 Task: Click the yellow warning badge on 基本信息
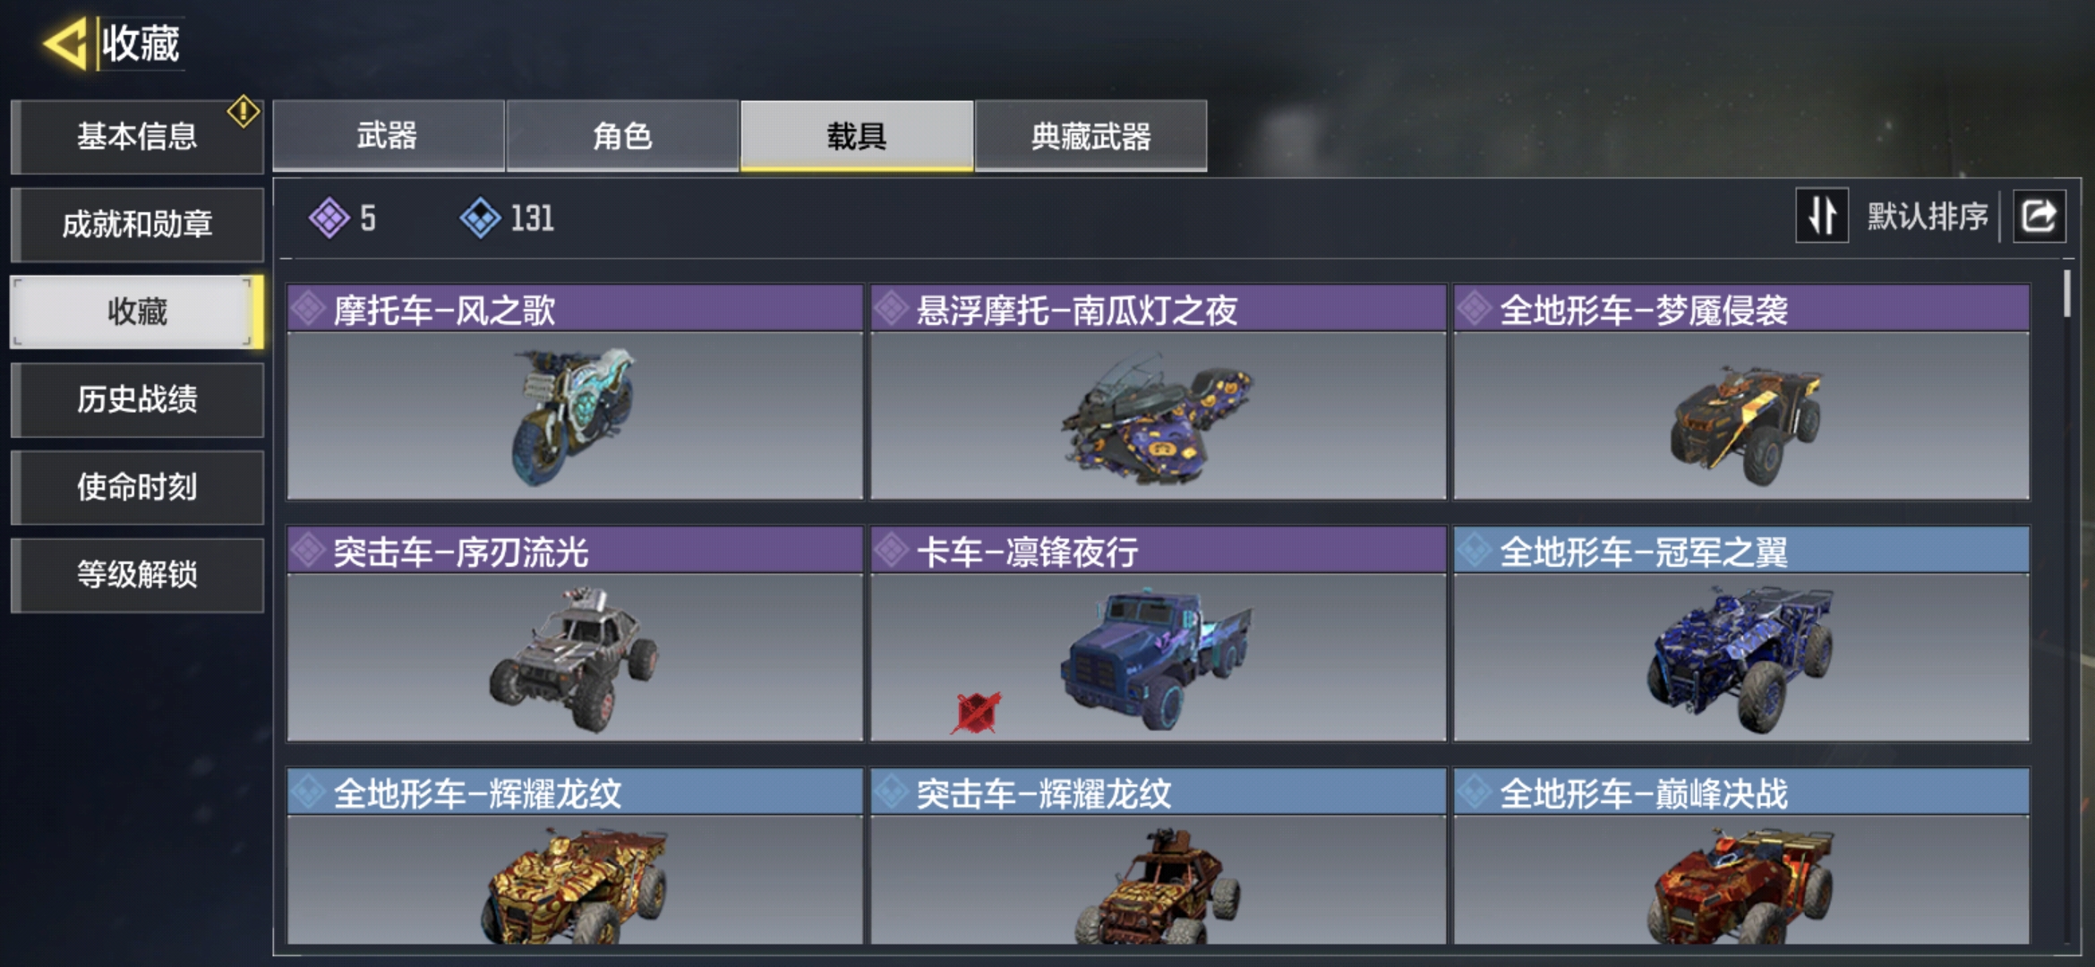pyautogui.click(x=243, y=112)
